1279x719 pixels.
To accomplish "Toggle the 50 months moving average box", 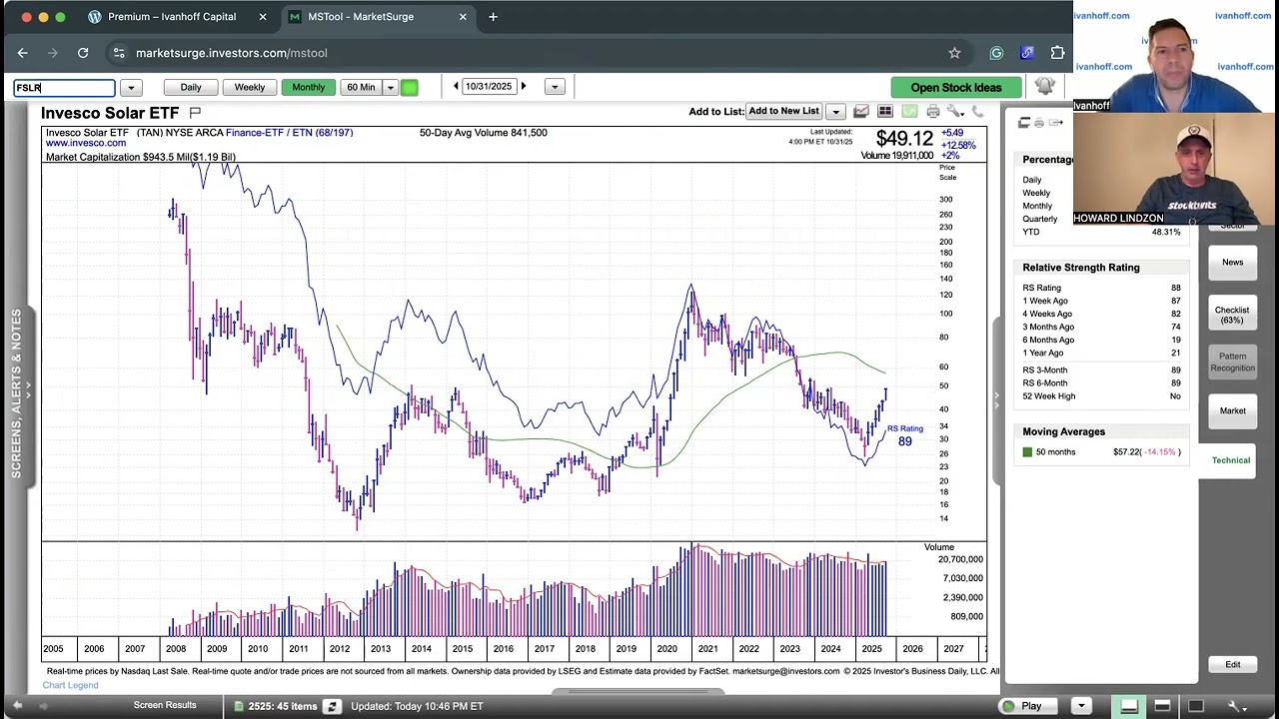I will 1027,452.
